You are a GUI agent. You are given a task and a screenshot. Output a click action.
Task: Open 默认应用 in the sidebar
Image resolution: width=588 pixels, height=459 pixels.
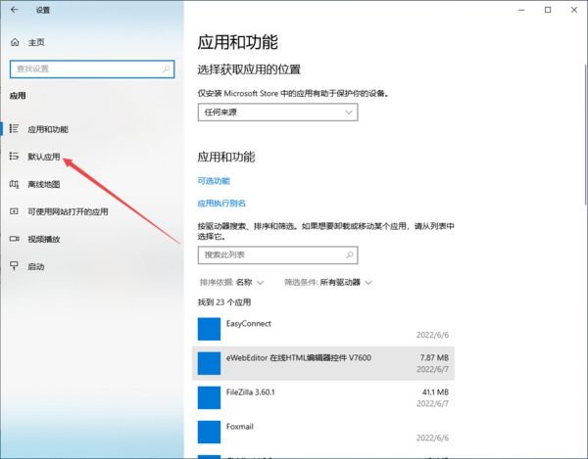point(44,157)
